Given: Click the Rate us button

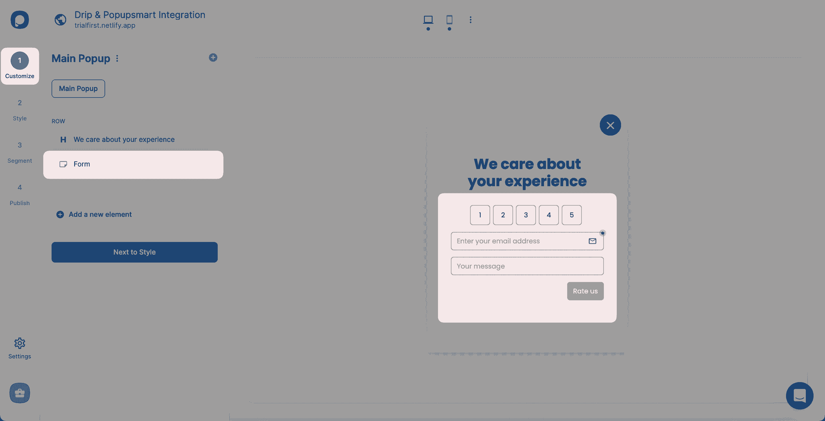Looking at the screenshot, I should coord(585,291).
